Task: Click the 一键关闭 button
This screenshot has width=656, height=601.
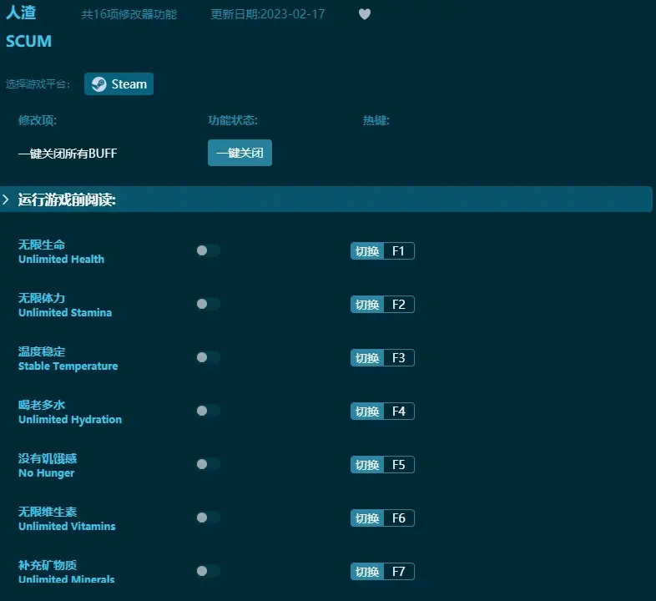Action: (x=240, y=153)
